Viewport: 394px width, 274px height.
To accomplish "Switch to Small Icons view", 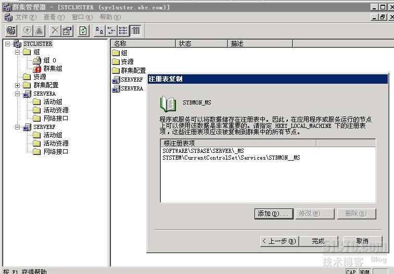I will tap(111, 31).
